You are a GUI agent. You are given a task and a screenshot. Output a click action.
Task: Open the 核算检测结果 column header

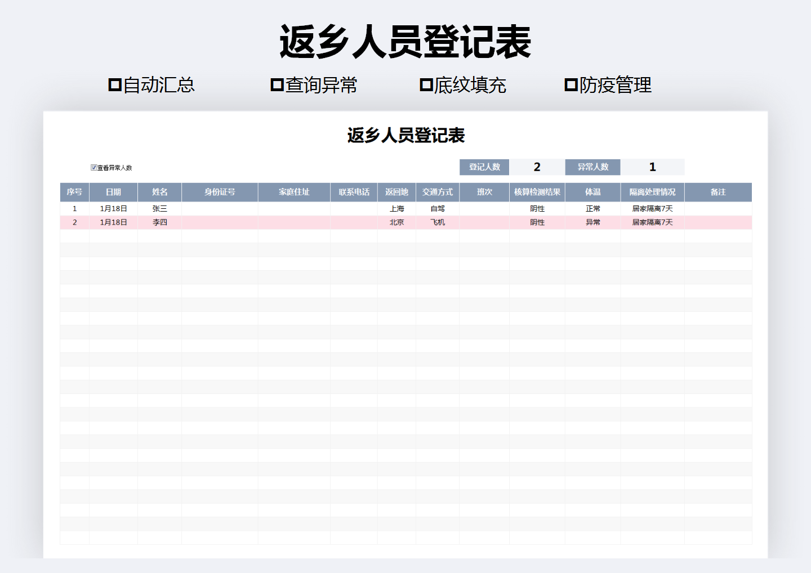tap(538, 192)
